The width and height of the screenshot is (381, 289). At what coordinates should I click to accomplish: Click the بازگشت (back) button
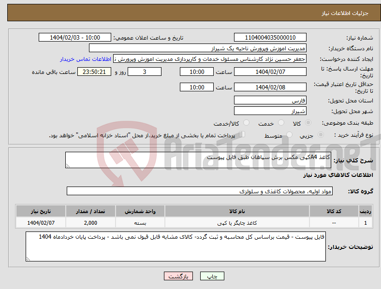click(178, 276)
